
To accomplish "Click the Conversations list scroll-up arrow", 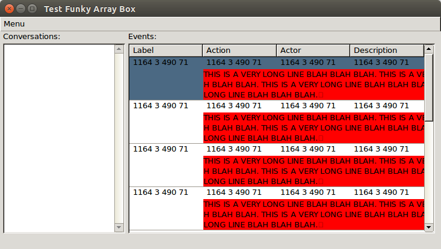I will 119,49.
